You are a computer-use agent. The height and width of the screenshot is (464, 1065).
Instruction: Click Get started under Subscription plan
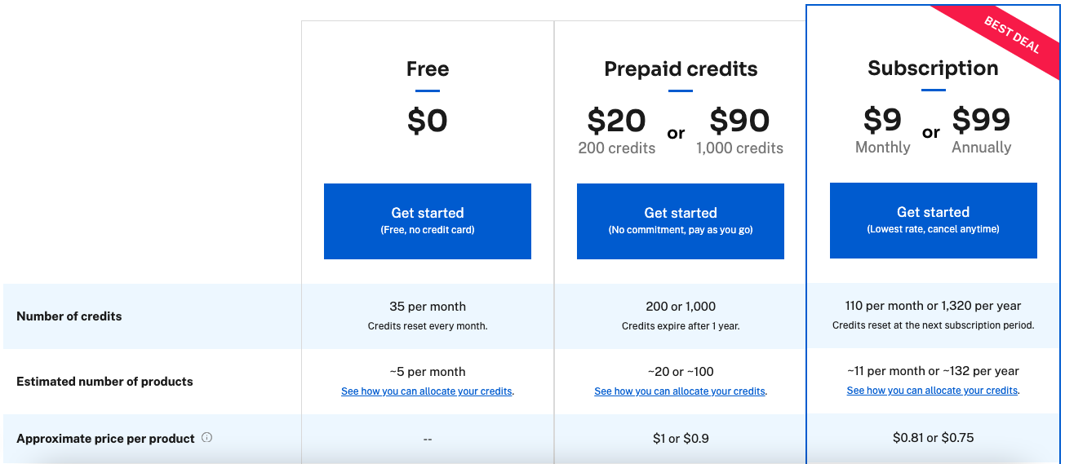click(x=934, y=220)
